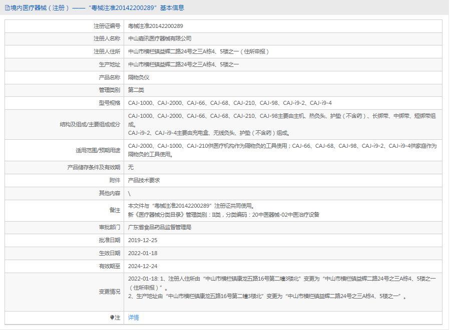Screen dimensions: 450x330
Task: Select the text beginning CAJ-2000、CAJ-1000、CAJ-210供医疗机构
Action: click(x=282, y=150)
